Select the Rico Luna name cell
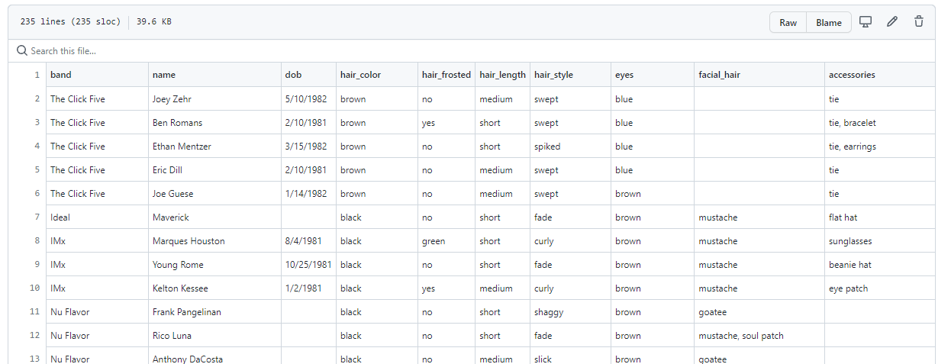951x364 pixels. click(214, 336)
